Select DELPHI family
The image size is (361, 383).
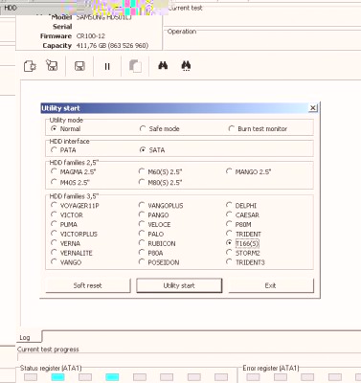(229, 205)
